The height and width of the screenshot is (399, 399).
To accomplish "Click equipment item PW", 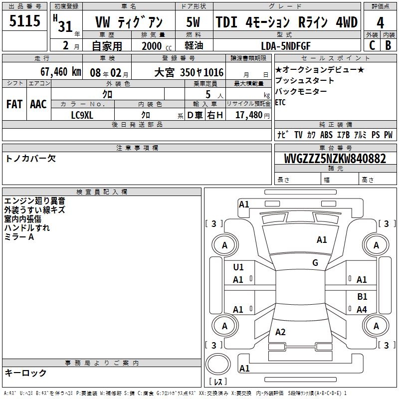I will click(389, 135).
